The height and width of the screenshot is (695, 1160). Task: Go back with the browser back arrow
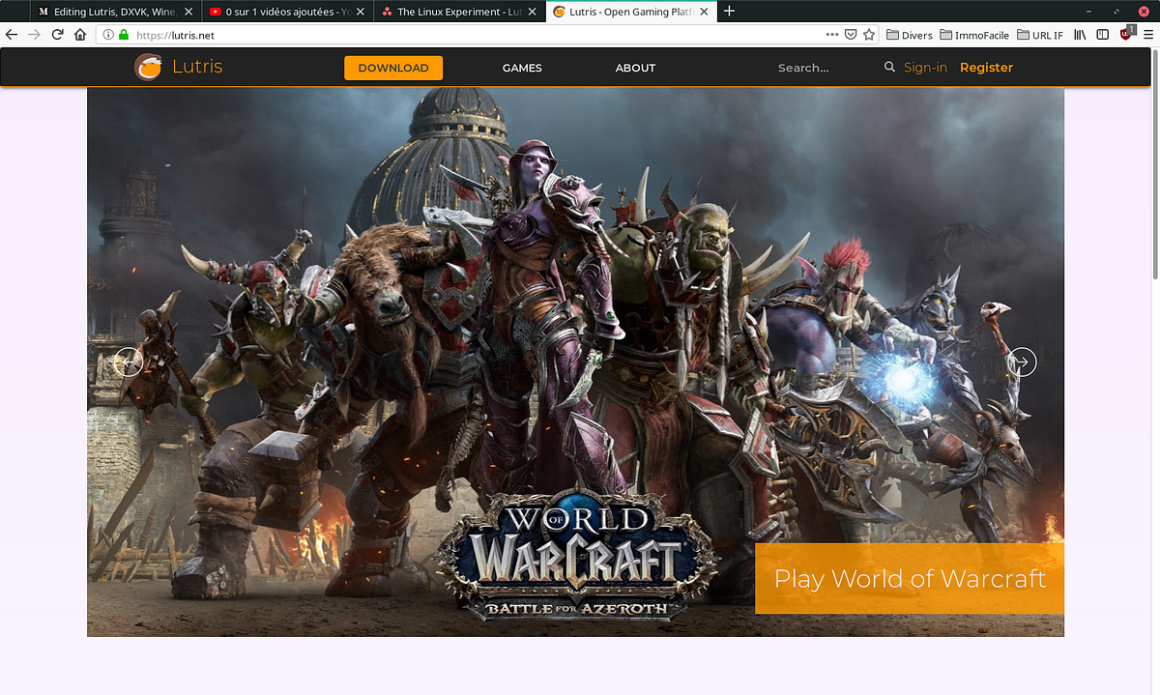pos(12,35)
